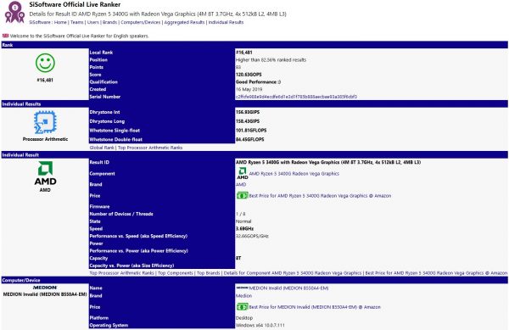This screenshot has height=330, width=509.
Task: Click the purple SiSoftware ranker ribbon logo
Action: coord(14,12)
